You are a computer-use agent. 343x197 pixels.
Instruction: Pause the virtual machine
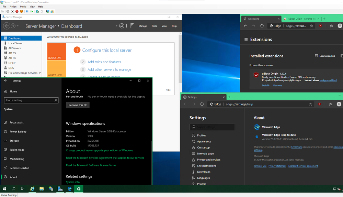click(27, 11)
